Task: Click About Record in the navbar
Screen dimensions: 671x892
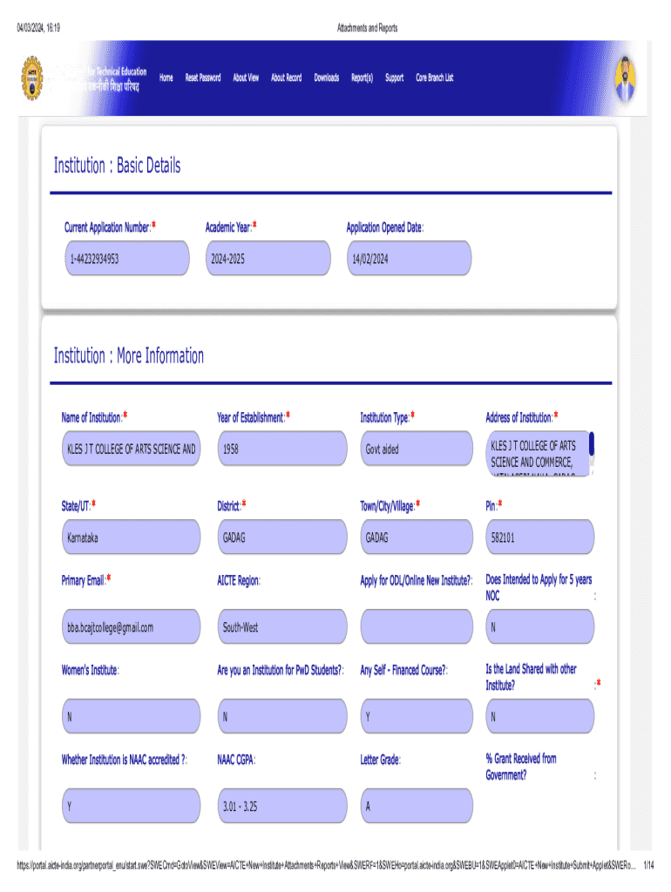Action: click(286, 78)
